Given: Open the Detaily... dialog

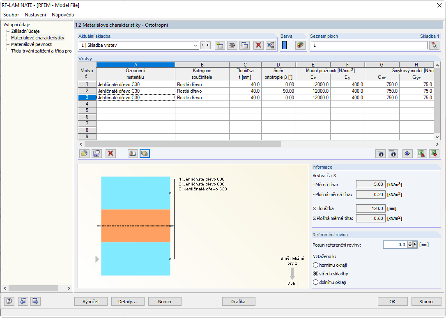Looking at the screenshot, I should (128, 302).
